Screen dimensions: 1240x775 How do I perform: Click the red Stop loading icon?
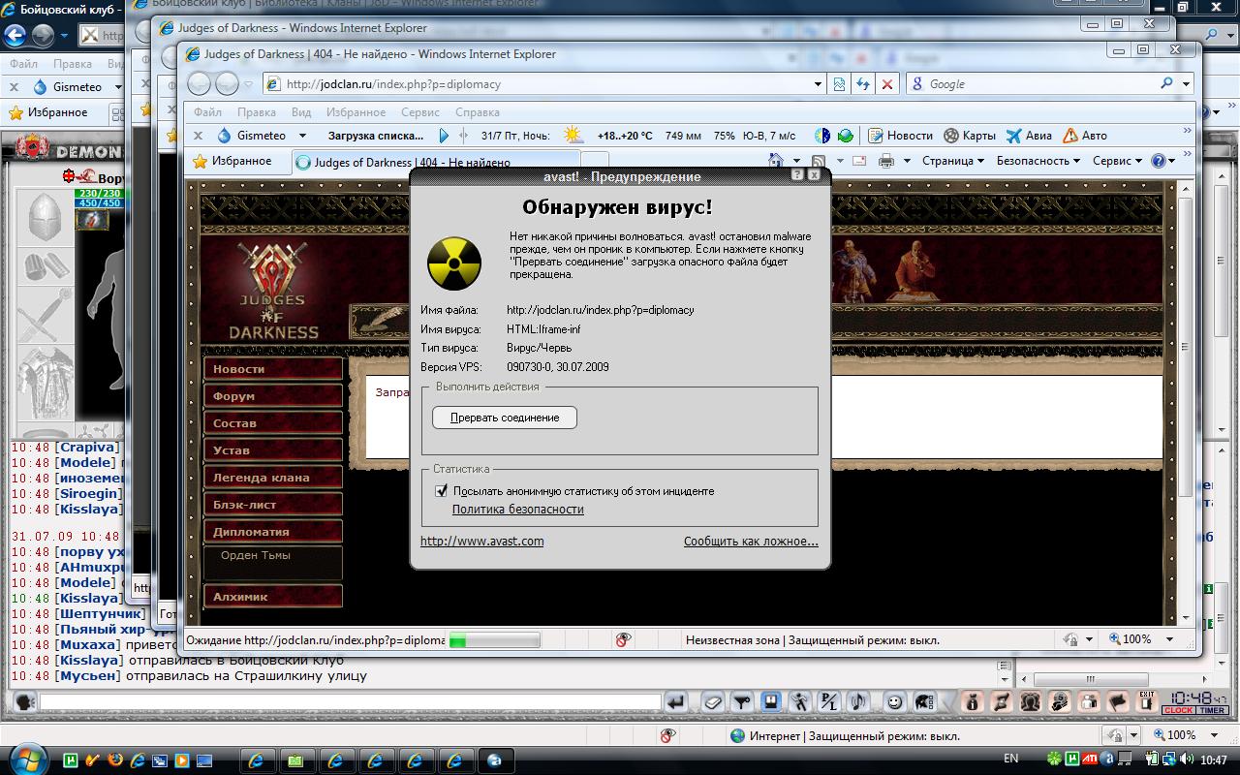[x=886, y=84]
